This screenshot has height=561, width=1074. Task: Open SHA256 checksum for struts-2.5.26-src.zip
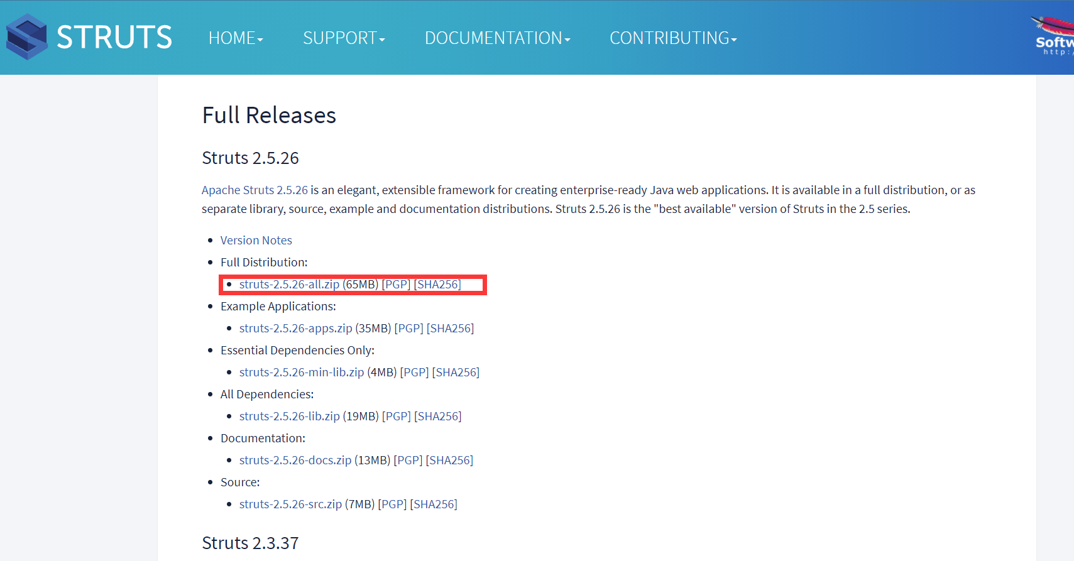pyautogui.click(x=434, y=504)
